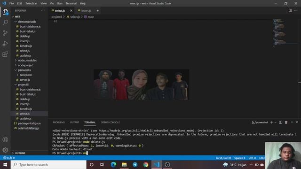
Task: Split the terminal panel
Action: (x=280, y=122)
